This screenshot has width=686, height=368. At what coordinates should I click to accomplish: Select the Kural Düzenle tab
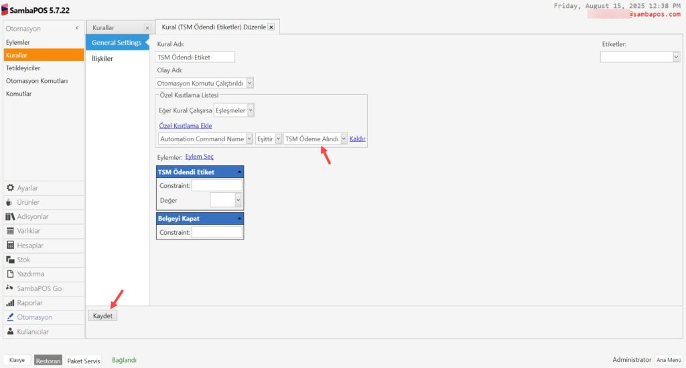214,27
